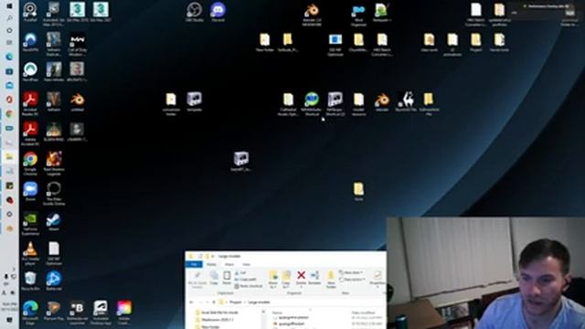Open the Plarium Play desktop shortcut
The image size is (585, 329).
click(54, 311)
